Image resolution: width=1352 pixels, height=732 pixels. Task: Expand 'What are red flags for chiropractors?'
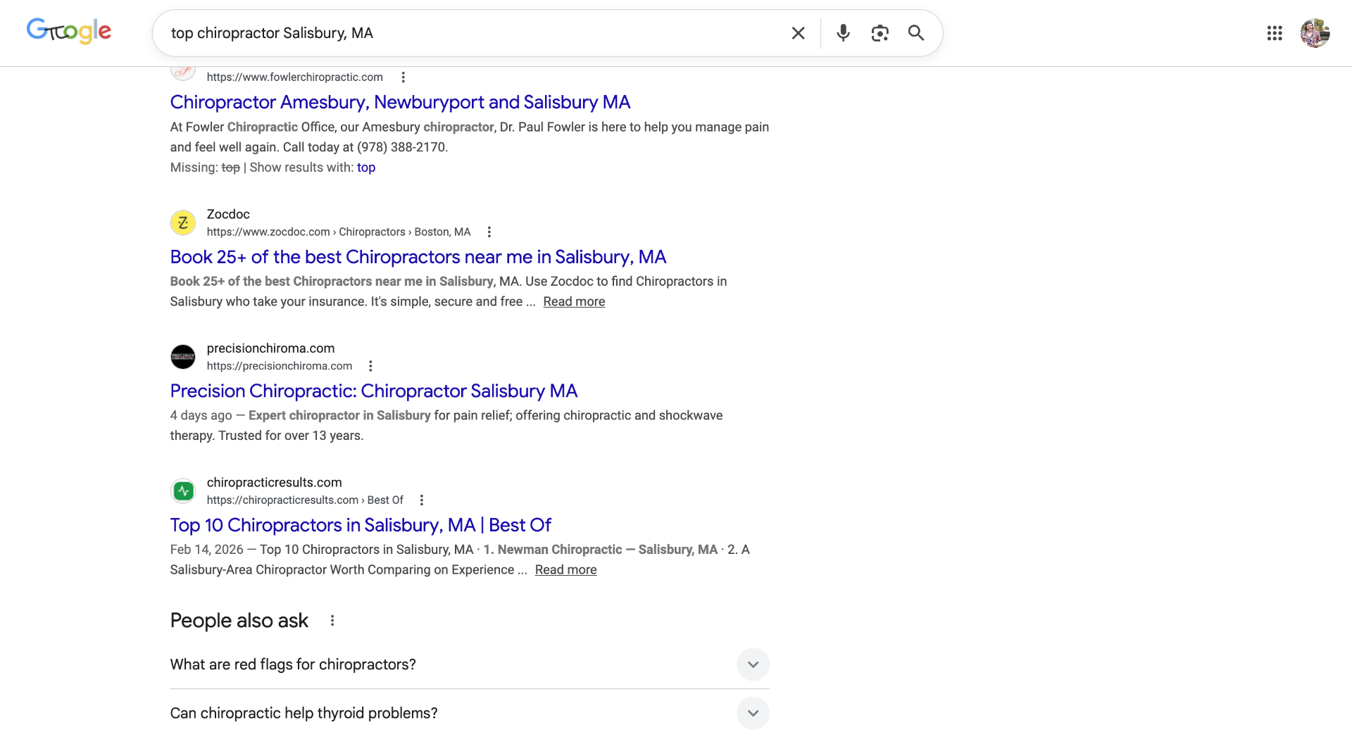click(753, 664)
